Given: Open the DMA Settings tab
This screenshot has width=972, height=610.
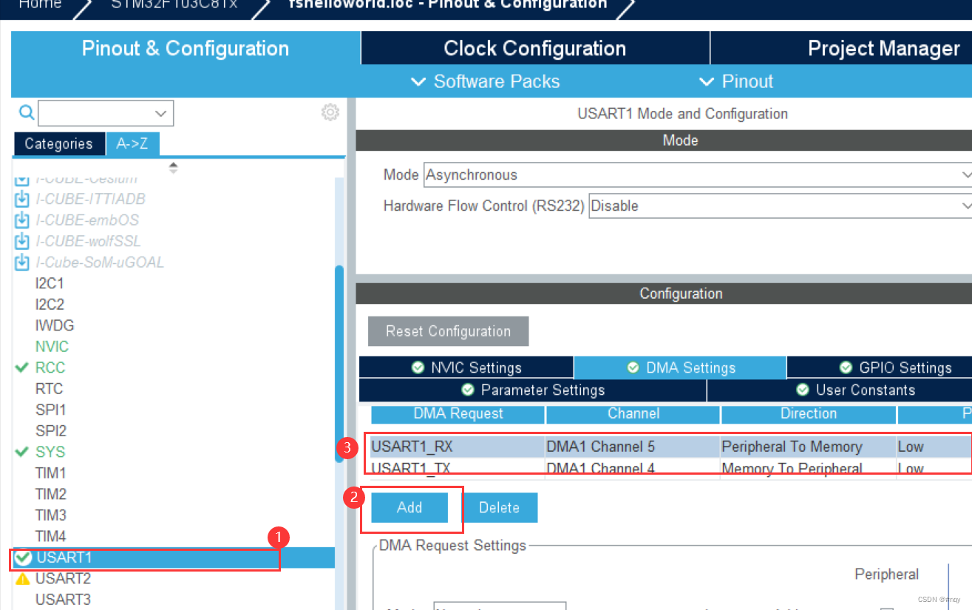Looking at the screenshot, I should pyautogui.click(x=680, y=367).
